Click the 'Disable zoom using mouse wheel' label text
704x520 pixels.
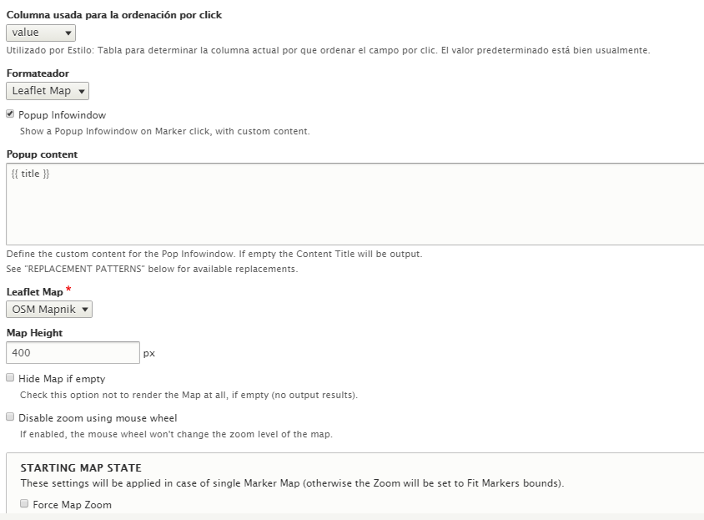click(98, 418)
